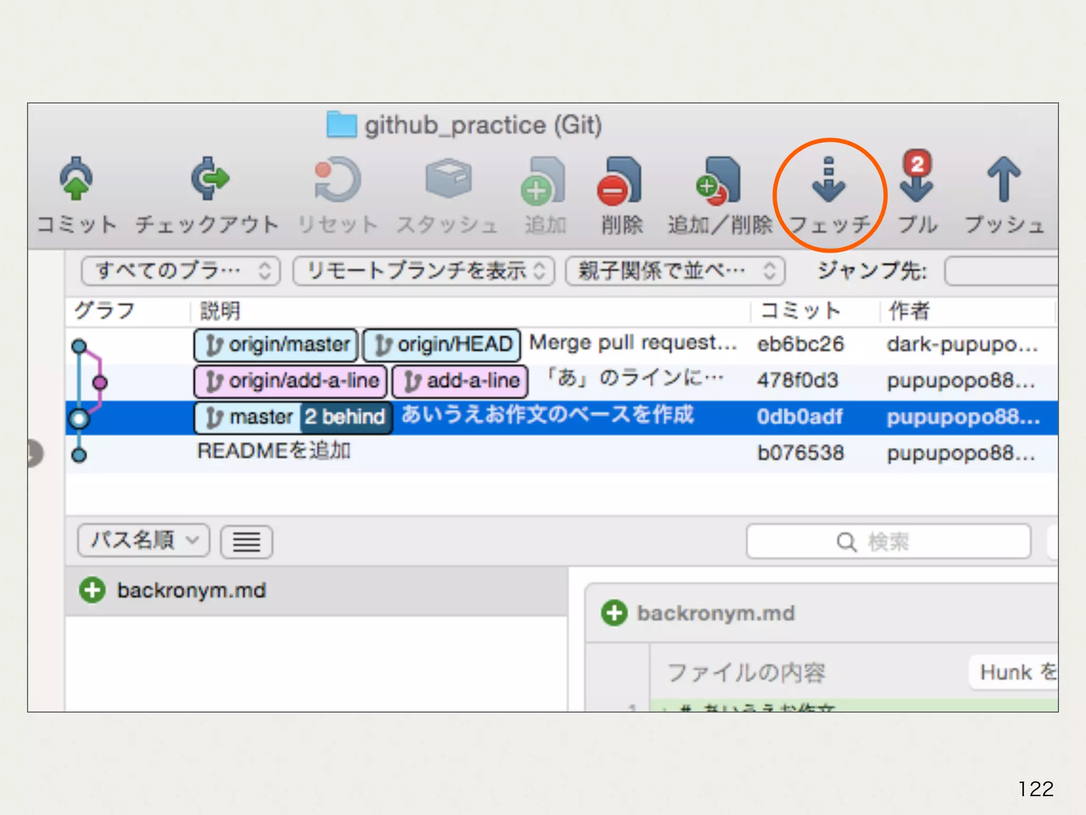
Task: Click the Reset (リセット) toolbar icon
Action: tap(337, 180)
